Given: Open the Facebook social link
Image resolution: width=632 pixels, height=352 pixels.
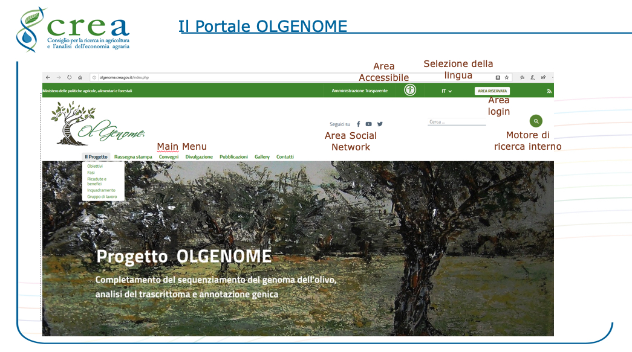Looking at the screenshot, I should click(x=358, y=124).
